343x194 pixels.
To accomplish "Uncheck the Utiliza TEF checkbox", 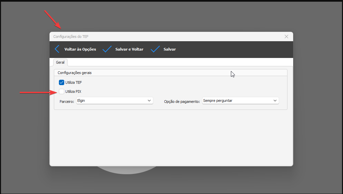I will click(62, 82).
